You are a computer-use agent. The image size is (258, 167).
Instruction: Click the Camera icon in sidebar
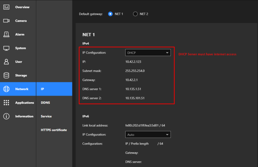click(x=6, y=21)
